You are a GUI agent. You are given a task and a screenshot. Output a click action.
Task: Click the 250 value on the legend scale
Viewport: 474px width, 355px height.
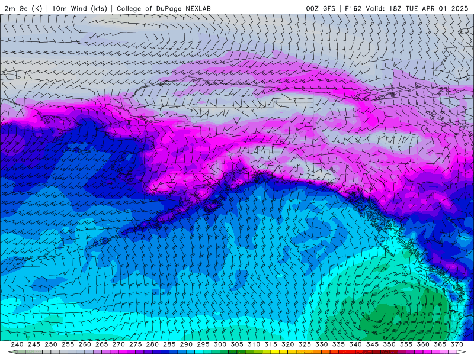pos(51,344)
